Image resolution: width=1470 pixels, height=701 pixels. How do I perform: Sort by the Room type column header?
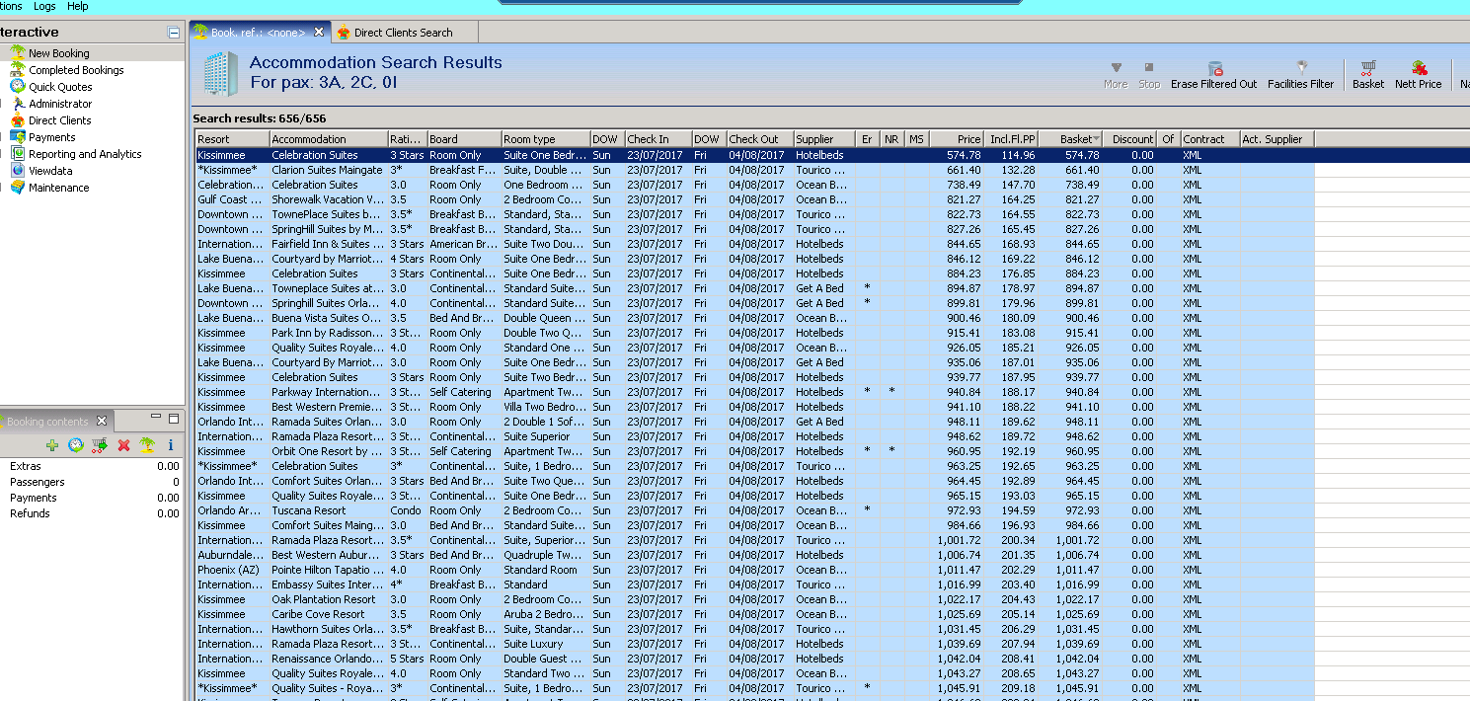545,139
